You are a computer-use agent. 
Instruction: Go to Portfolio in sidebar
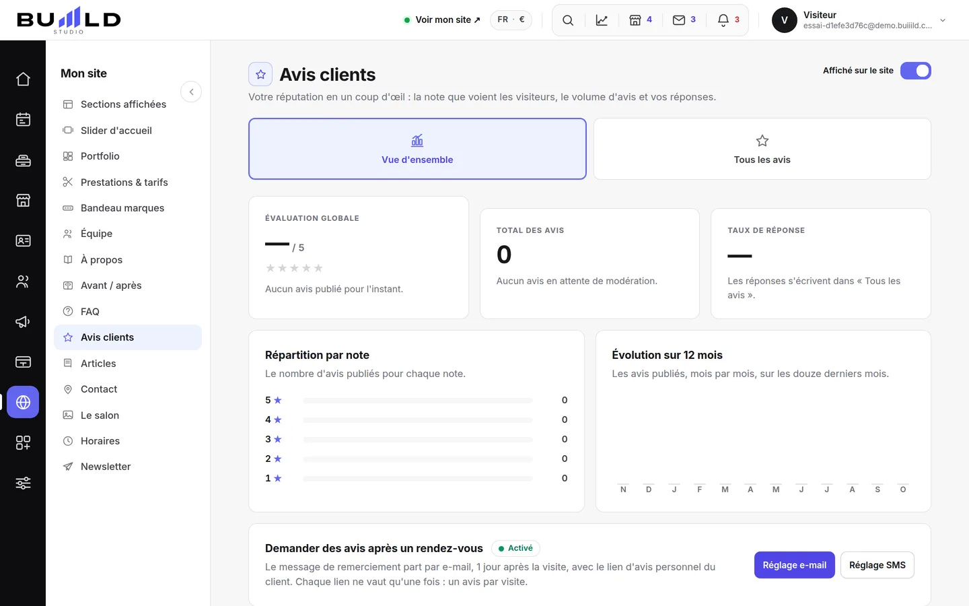(128, 156)
